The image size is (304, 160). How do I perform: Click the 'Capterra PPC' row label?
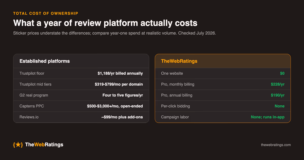coord(32,106)
